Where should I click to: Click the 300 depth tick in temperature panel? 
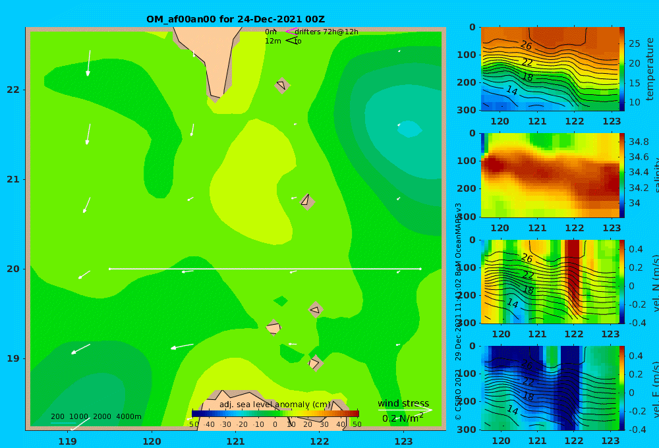click(467, 110)
